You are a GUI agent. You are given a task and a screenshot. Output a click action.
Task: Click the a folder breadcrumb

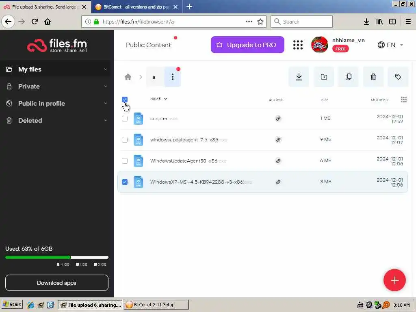point(154,77)
